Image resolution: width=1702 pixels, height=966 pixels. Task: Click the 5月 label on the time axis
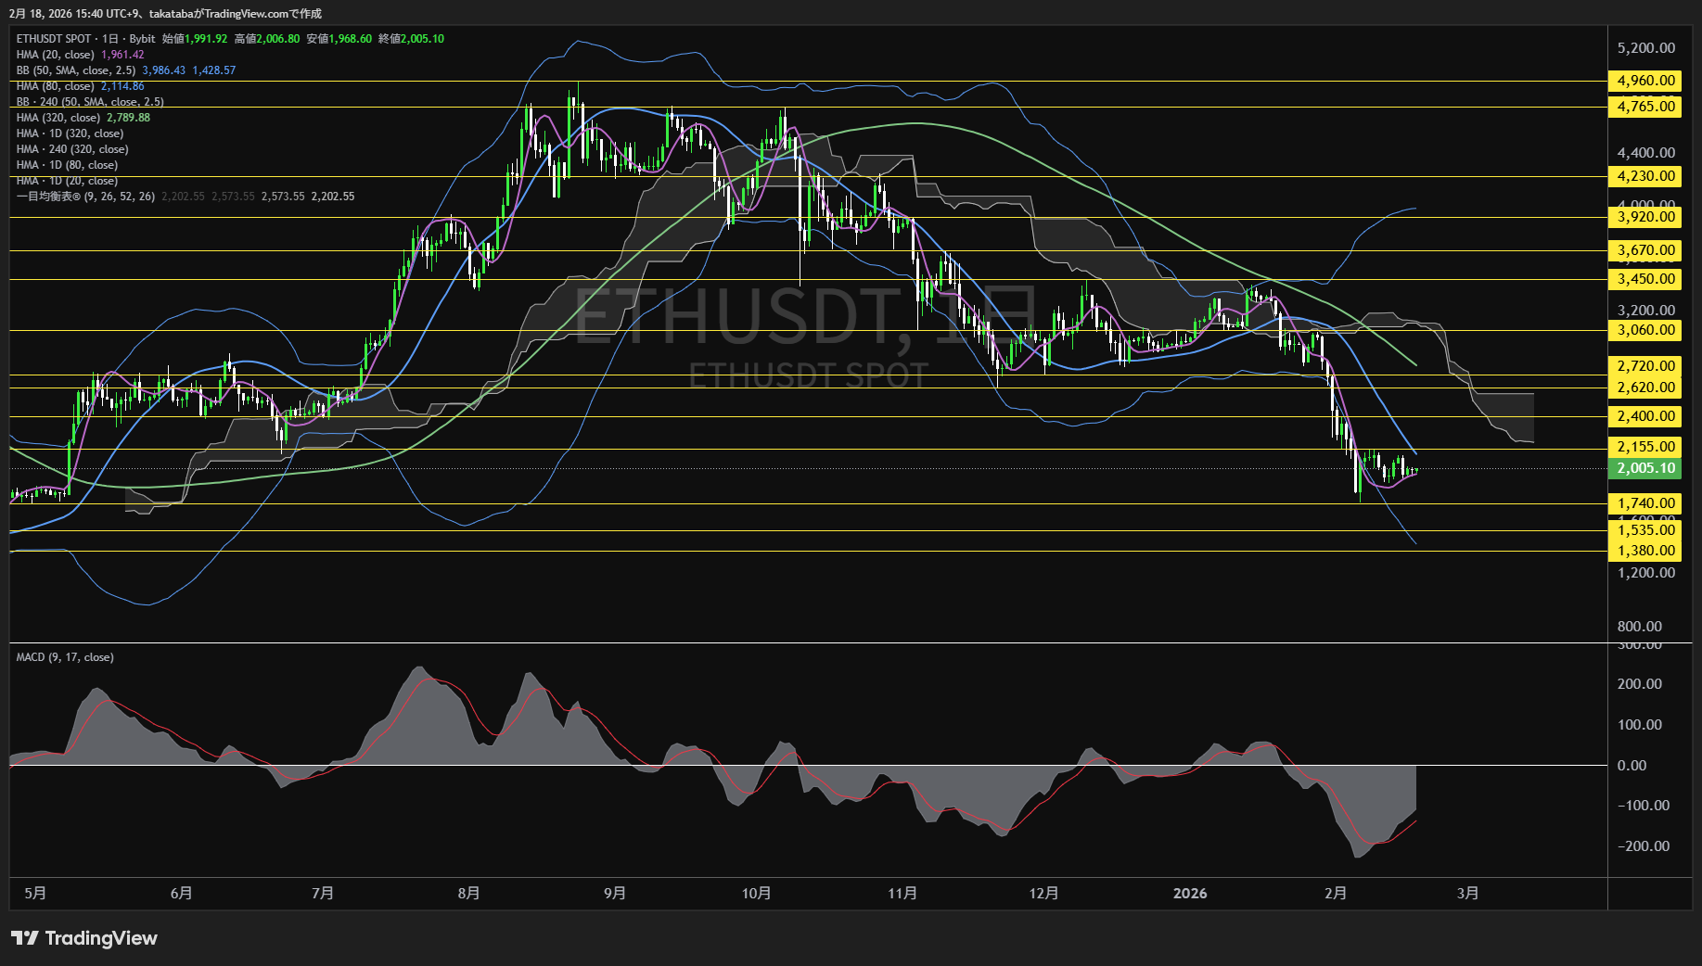35,893
